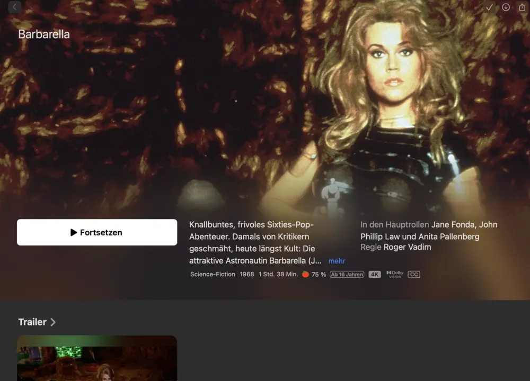Screen dimensions: 530x381
Task: Click the Ab 16 Jahren age rating badge
Action: 347,274
